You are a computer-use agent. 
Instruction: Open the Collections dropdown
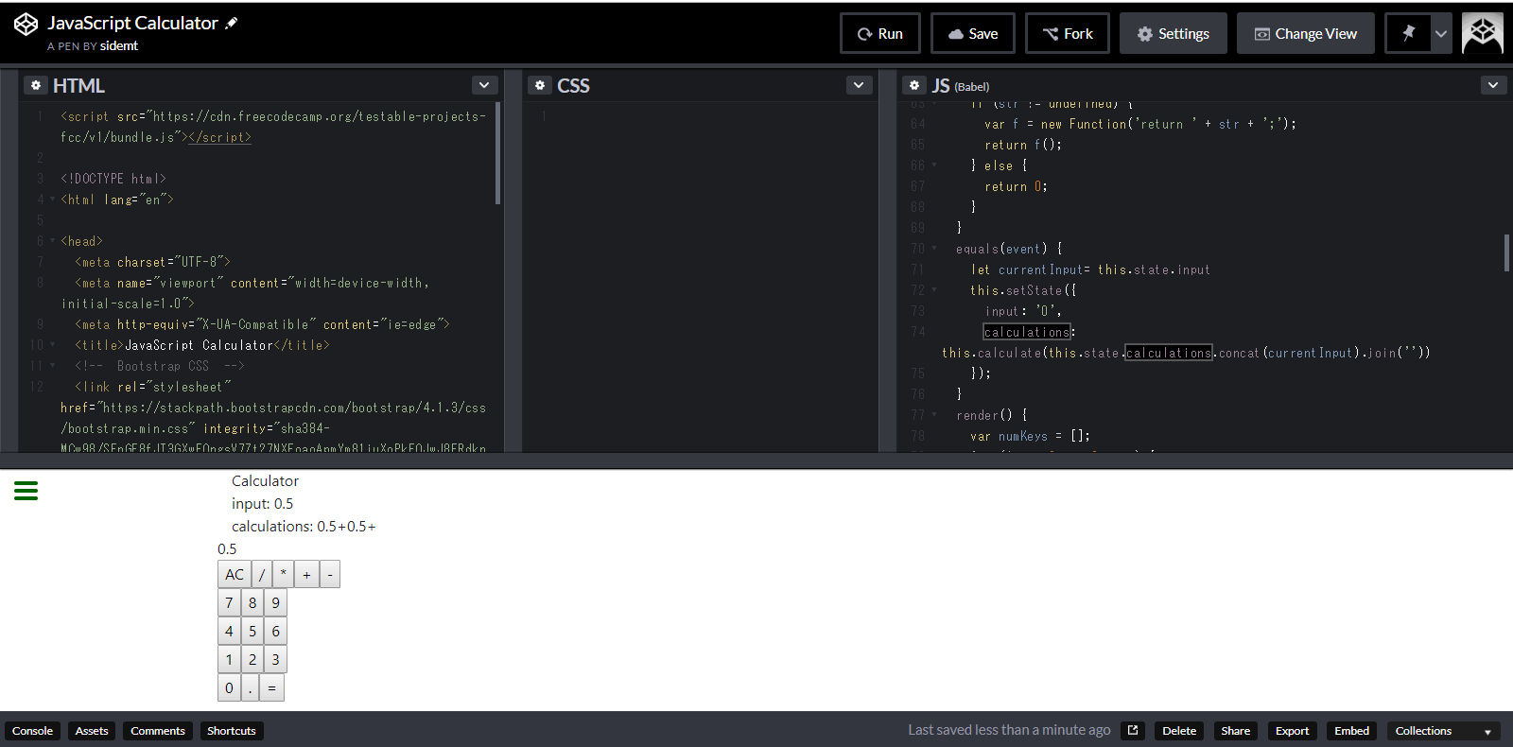click(x=1443, y=731)
